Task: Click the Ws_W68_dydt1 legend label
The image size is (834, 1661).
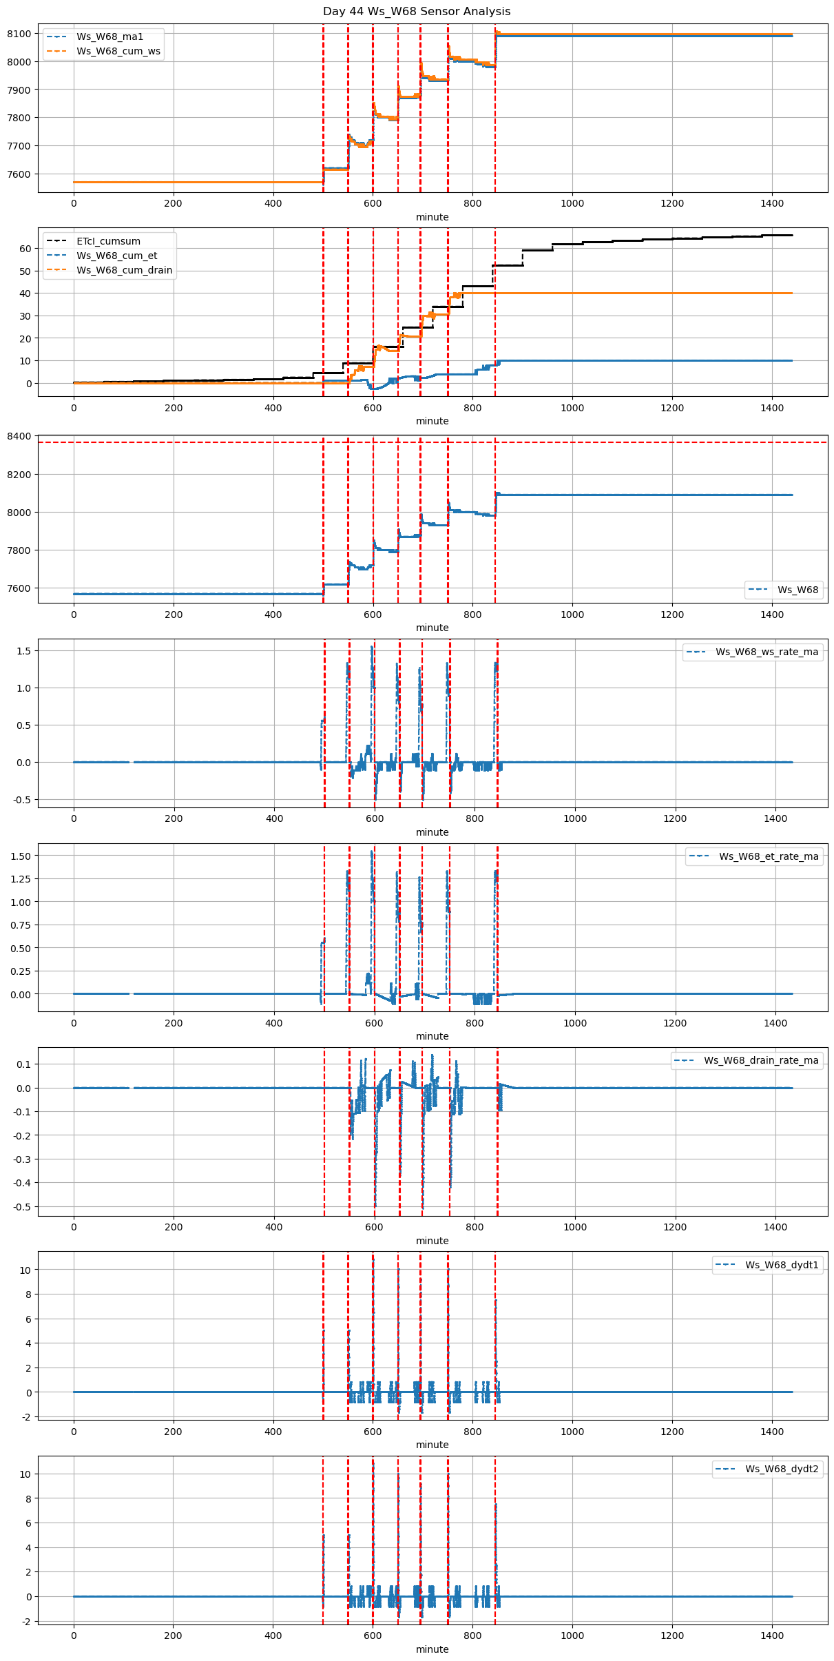Action: click(x=782, y=1265)
